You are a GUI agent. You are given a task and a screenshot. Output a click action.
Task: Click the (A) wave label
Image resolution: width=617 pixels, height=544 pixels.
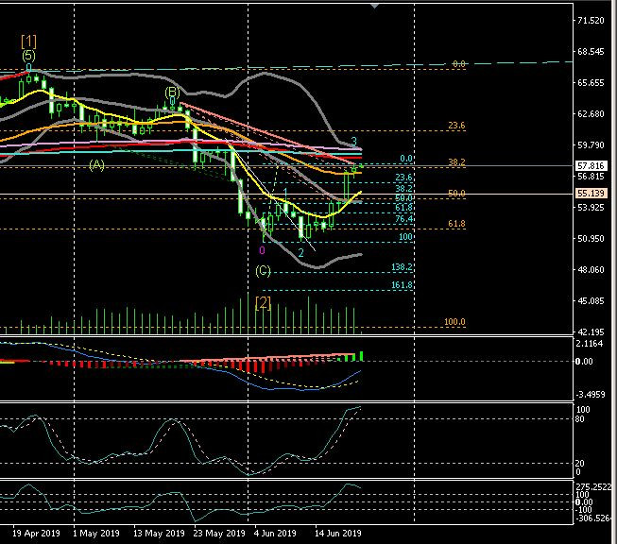coord(96,164)
